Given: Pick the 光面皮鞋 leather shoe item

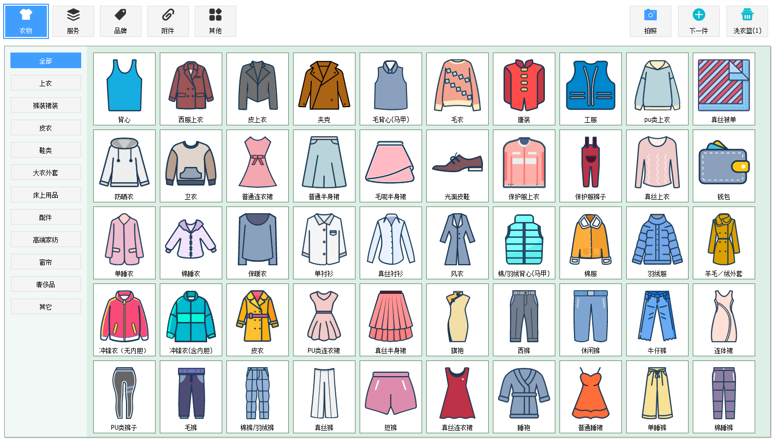Looking at the screenshot, I should click(x=457, y=166).
